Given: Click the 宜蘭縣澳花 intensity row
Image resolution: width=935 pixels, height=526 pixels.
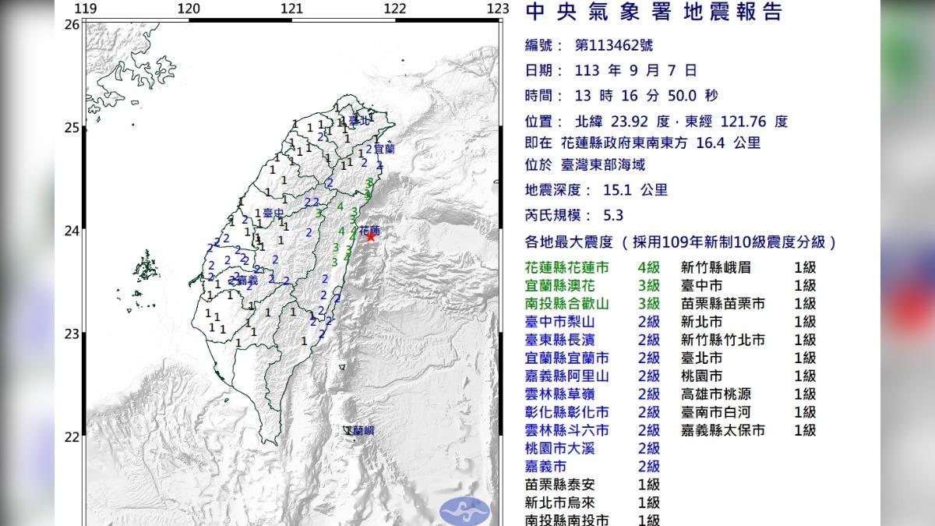Looking at the screenshot, I should 593,285.
